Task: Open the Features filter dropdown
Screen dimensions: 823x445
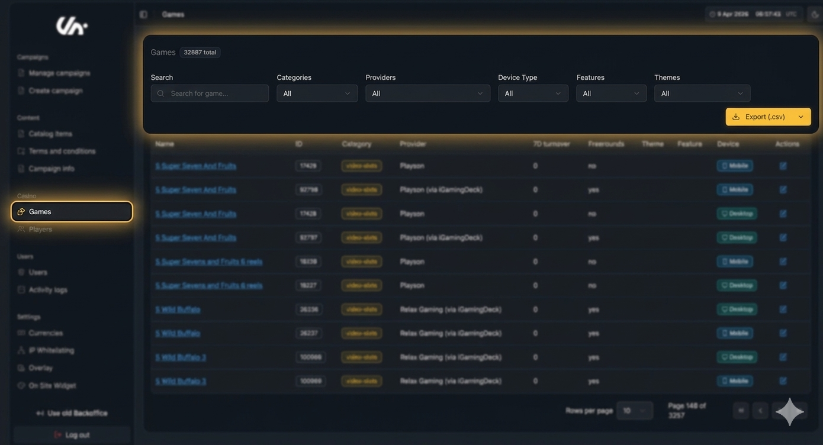Action: [x=611, y=93]
